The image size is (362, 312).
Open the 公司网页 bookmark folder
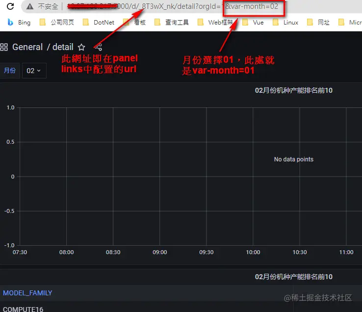(x=57, y=23)
